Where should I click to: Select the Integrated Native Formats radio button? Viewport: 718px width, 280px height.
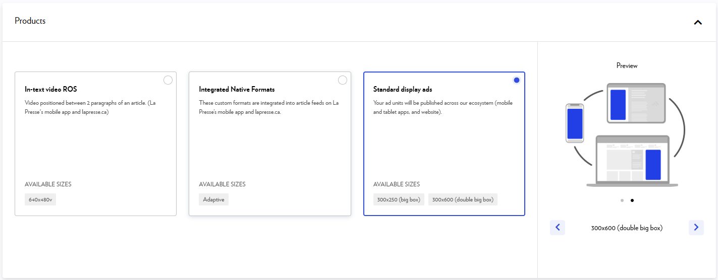[x=343, y=80]
